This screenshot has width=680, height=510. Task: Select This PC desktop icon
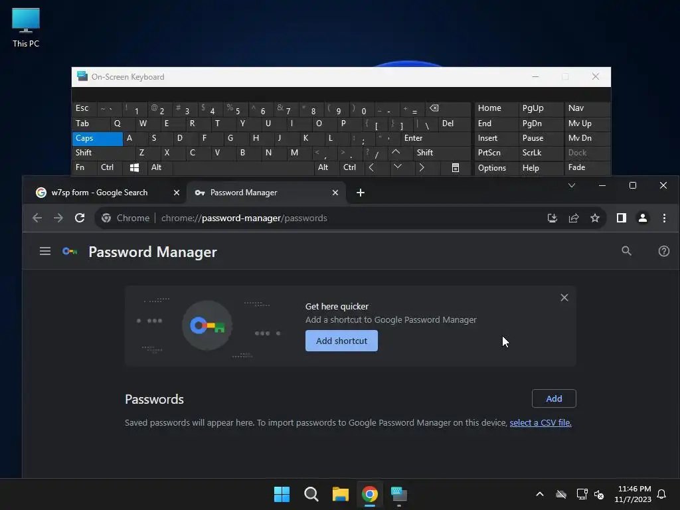tap(26, 27)
